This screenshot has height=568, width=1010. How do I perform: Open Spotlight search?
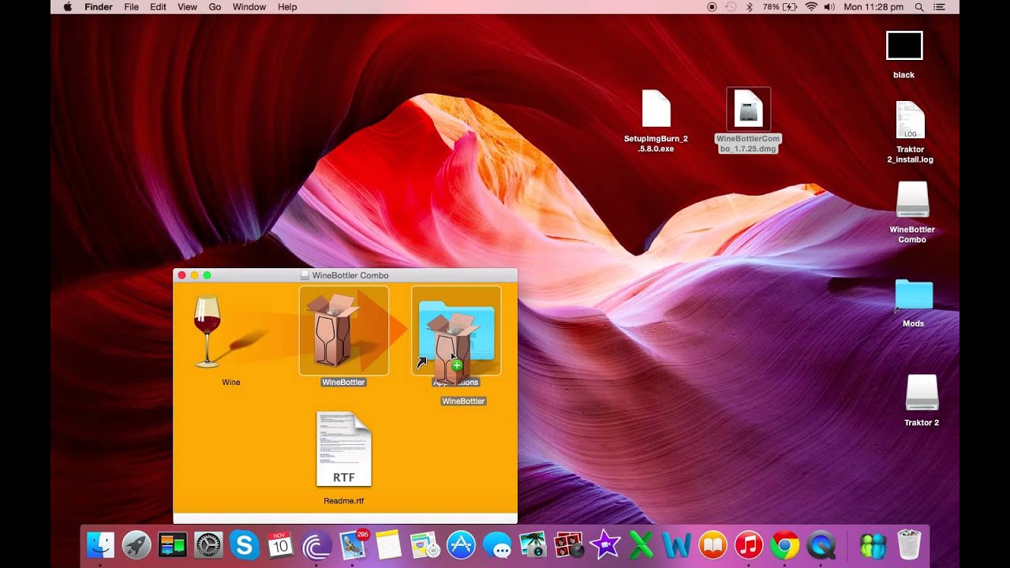click(x=919, y=7)
